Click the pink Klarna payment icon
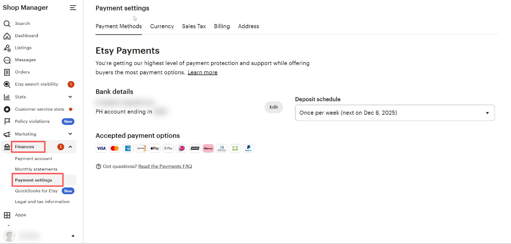 (x=208, y=149)
